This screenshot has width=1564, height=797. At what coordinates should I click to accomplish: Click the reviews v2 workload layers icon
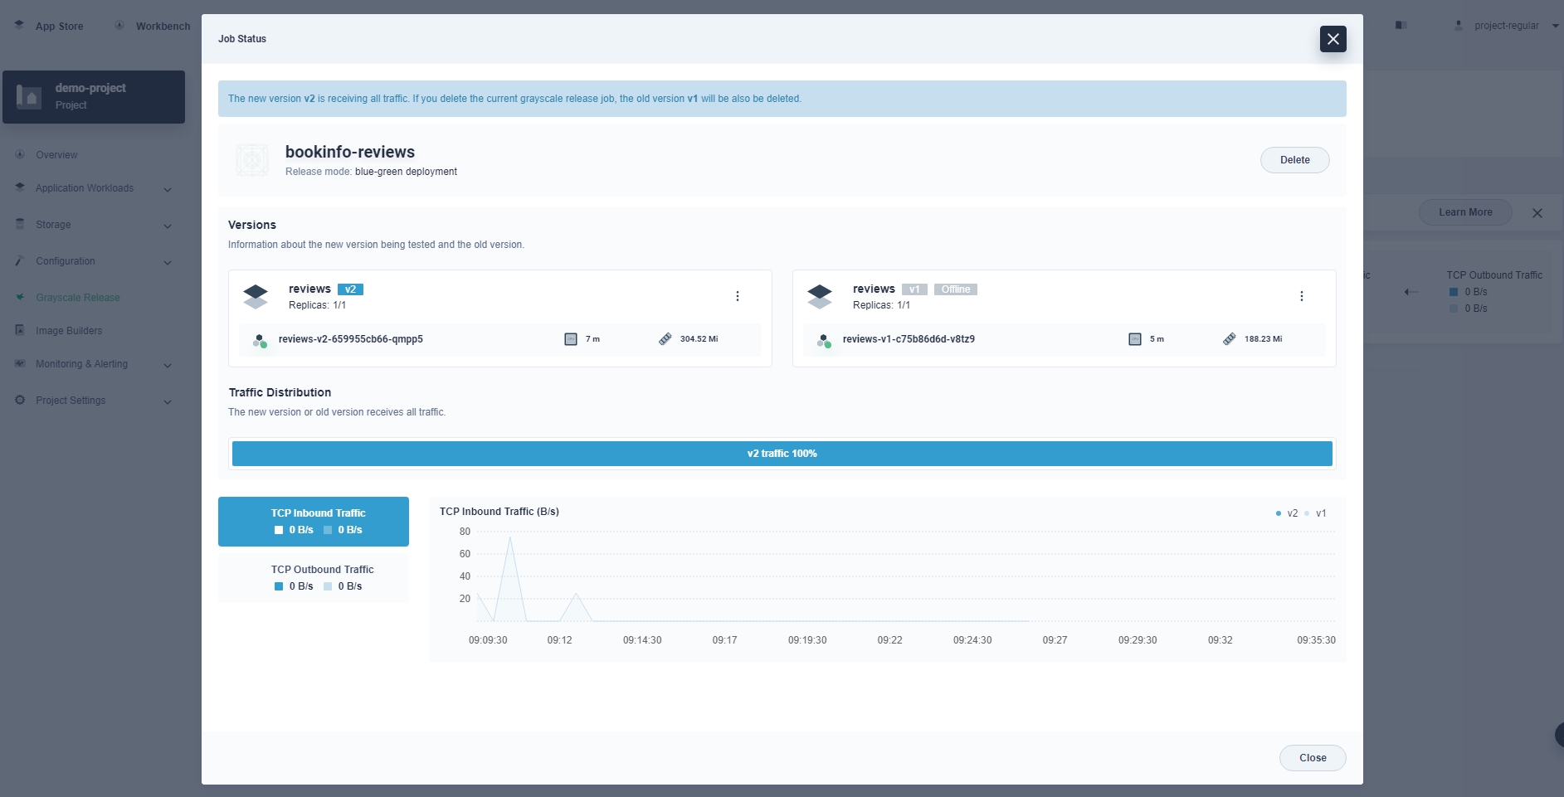coord(256,296)
